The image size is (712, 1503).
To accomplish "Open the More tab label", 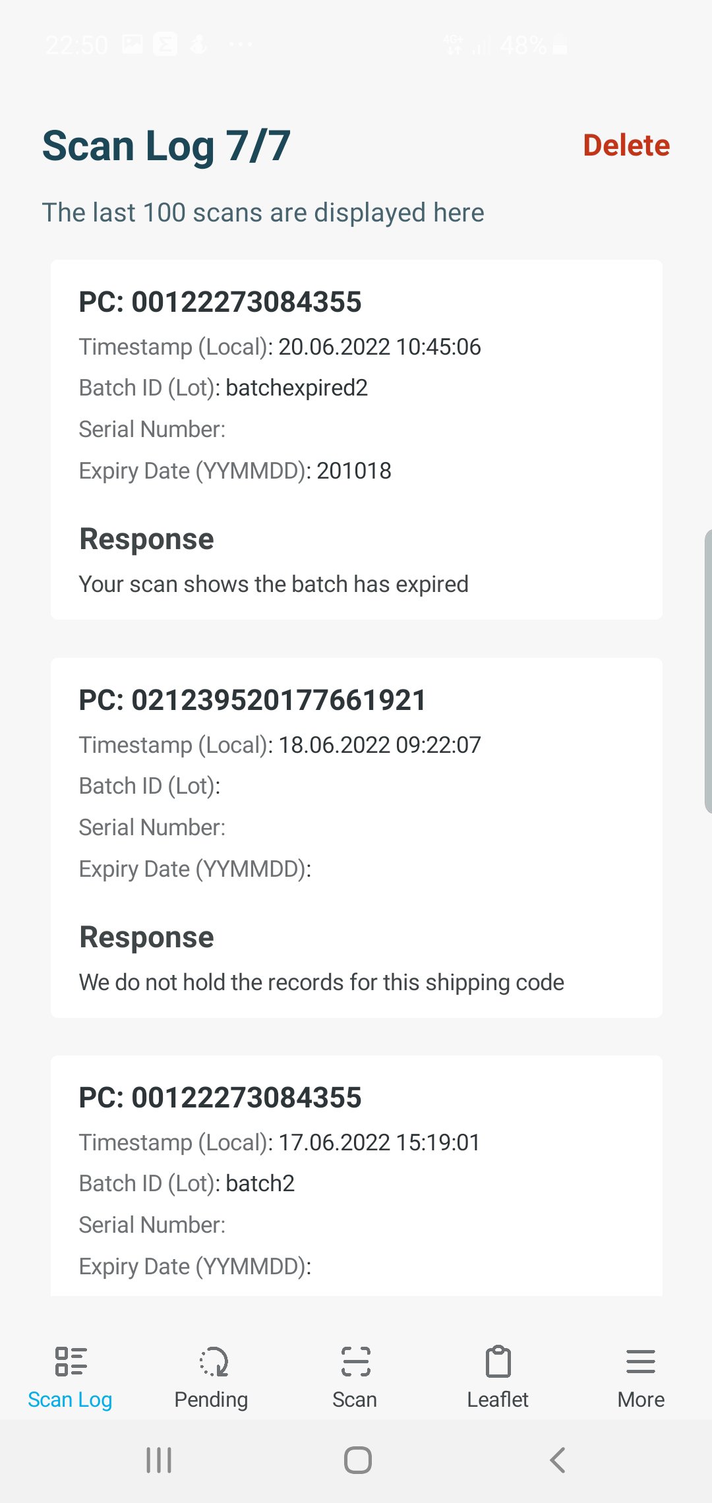I will pyautogui.click(x=641, y=1400).
